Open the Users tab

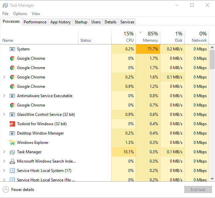(96, 22)
